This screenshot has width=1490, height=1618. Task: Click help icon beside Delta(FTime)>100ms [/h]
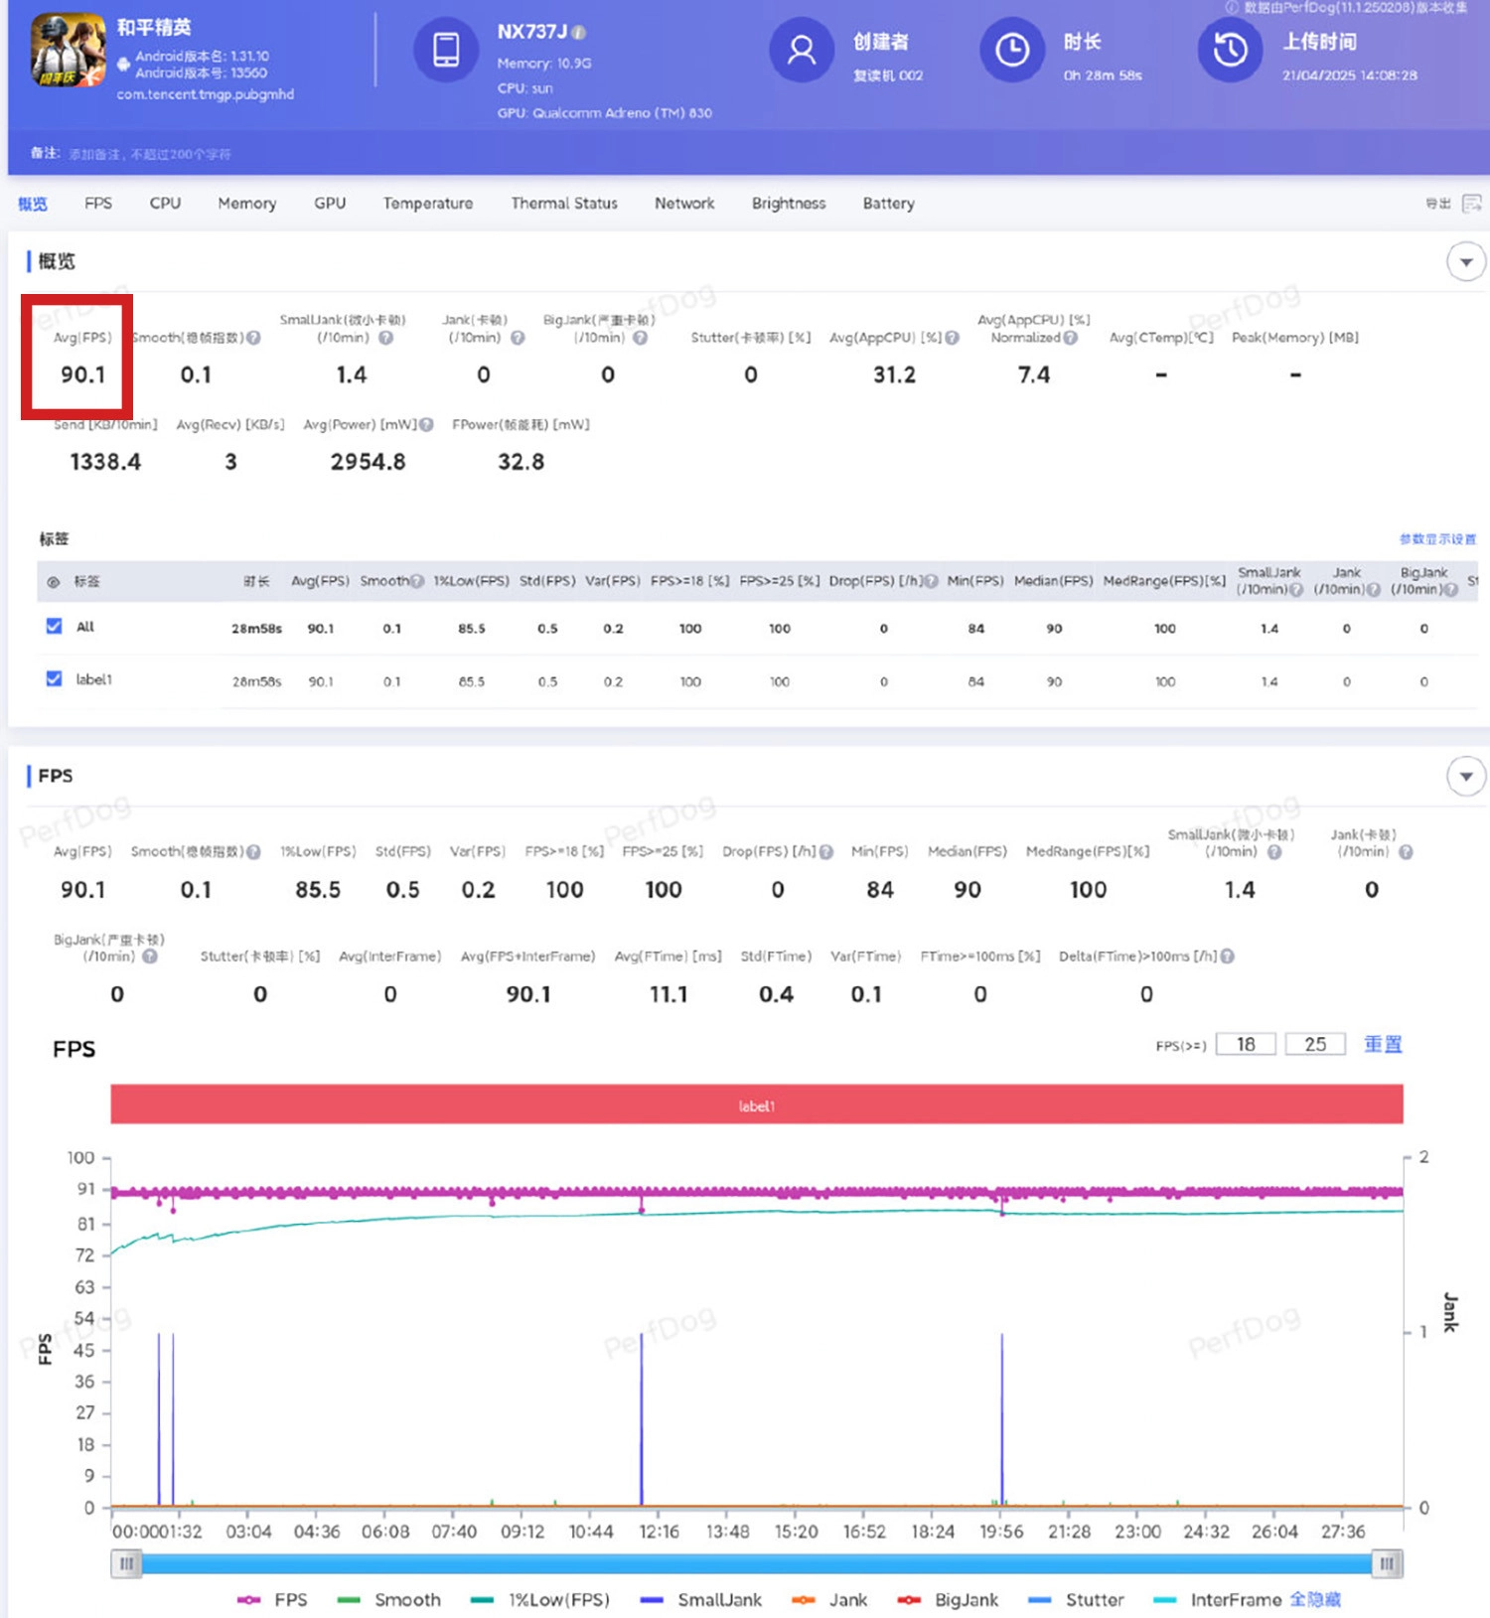coord(1227,956)
